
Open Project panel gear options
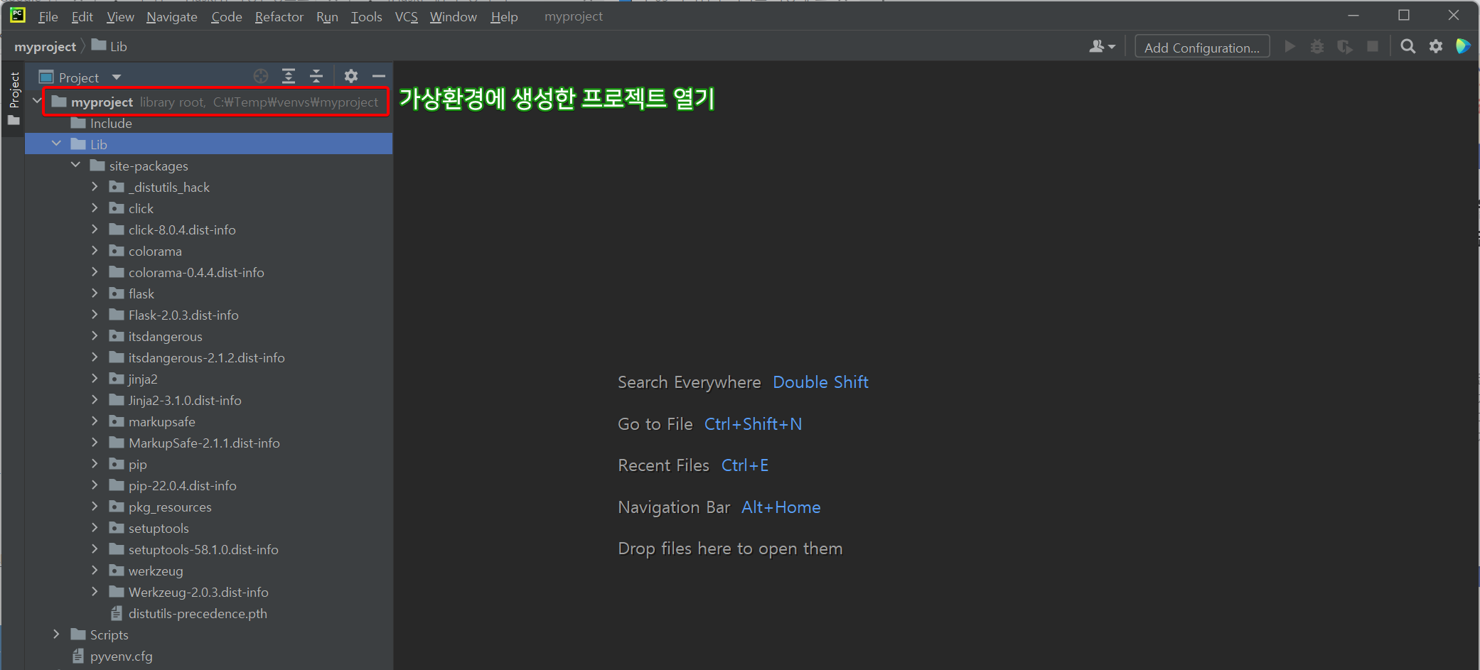pos(351,76)
